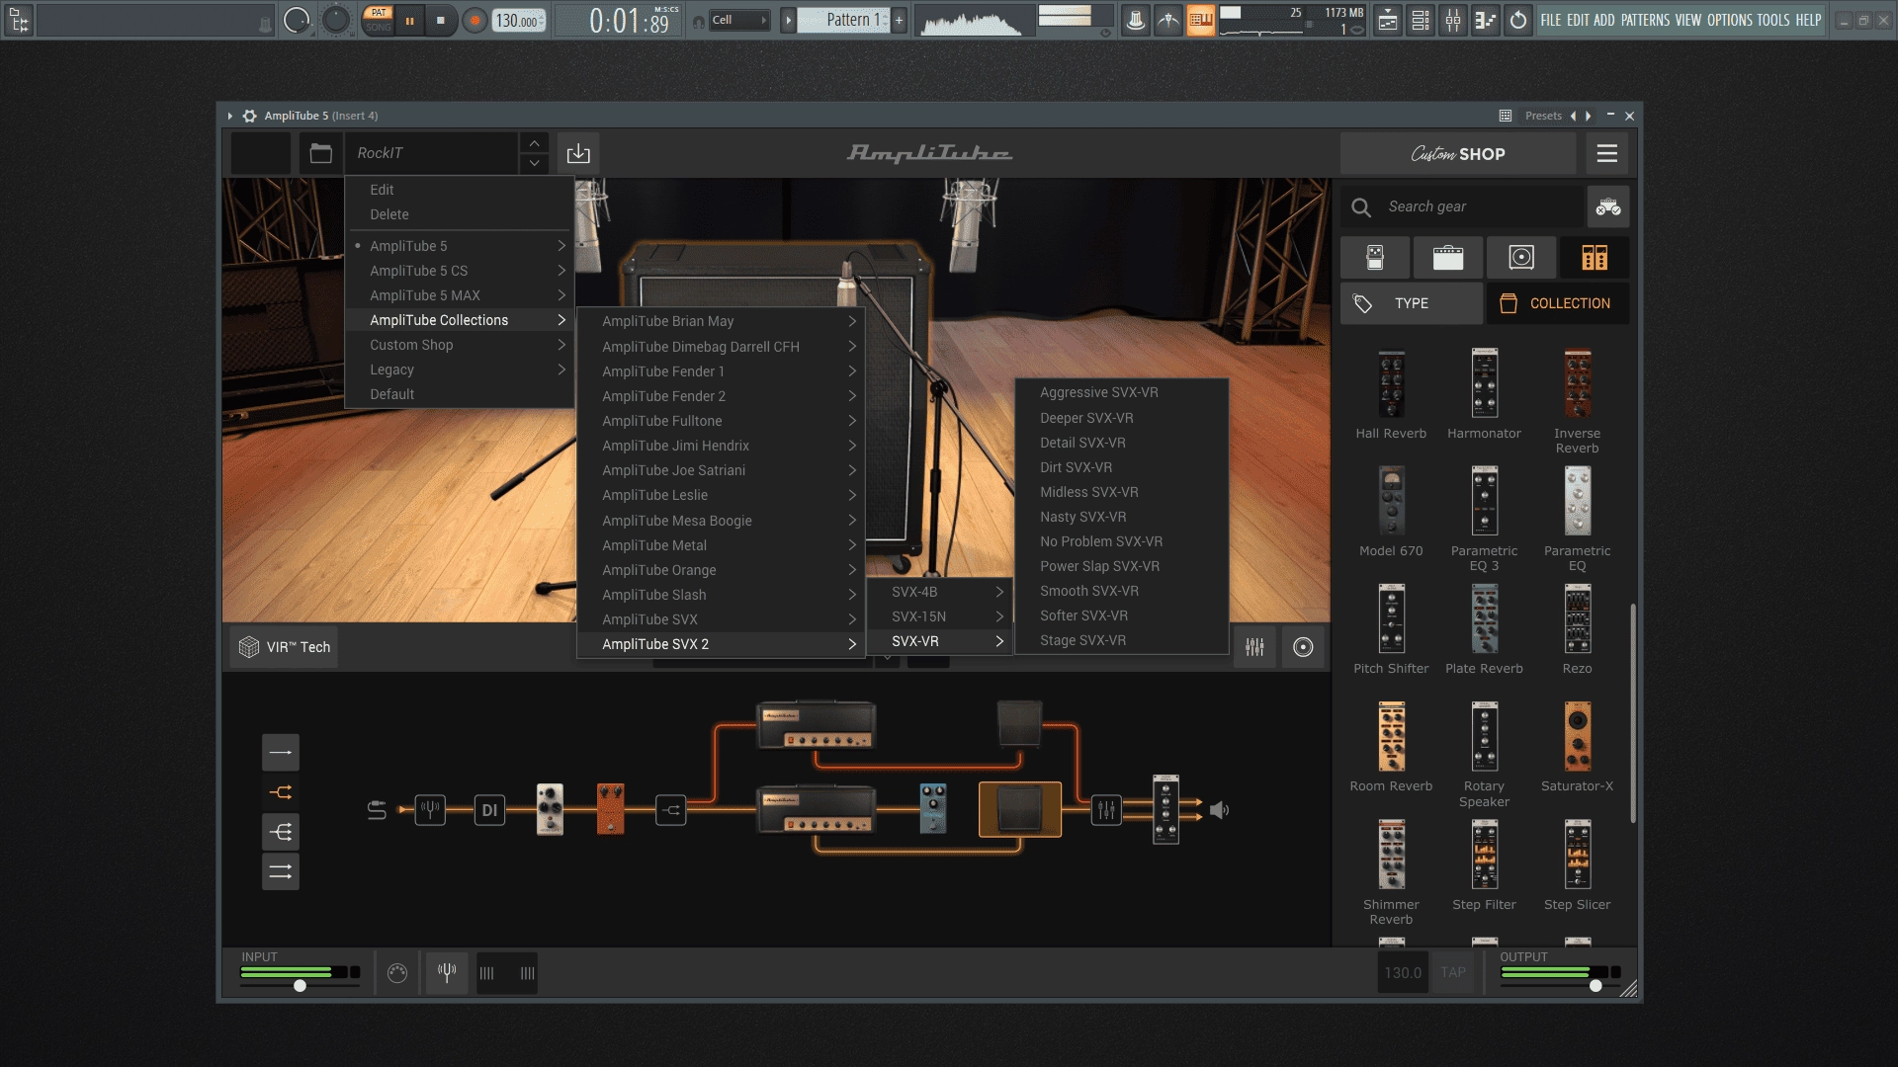The image size is (1898, 1067).
Task: Open the preset folder browser icon
Action: [320, 153]
